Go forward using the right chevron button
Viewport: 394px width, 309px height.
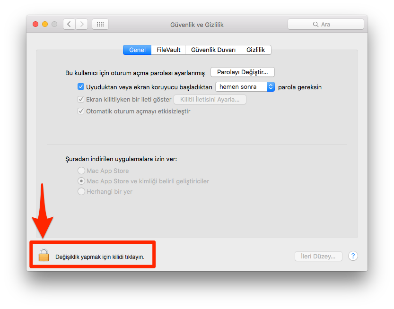(82, 25)
